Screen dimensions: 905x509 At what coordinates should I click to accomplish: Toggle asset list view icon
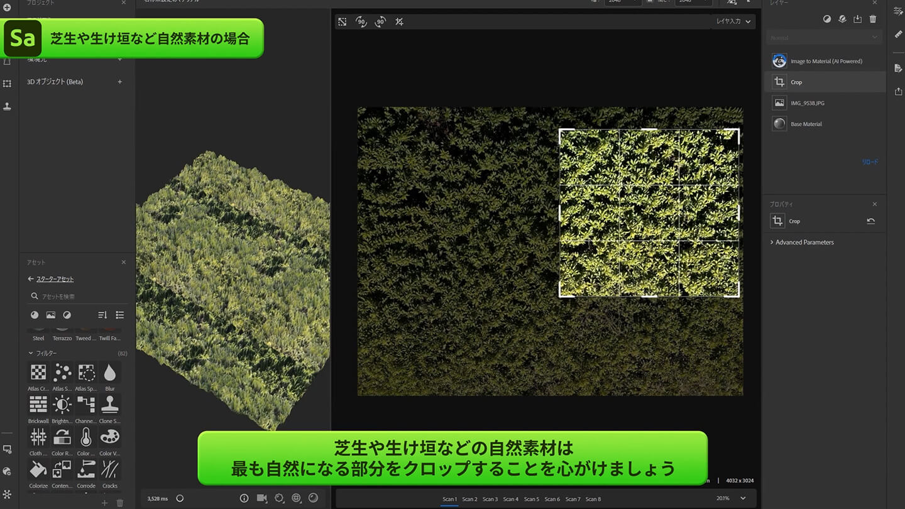(120, 315)
